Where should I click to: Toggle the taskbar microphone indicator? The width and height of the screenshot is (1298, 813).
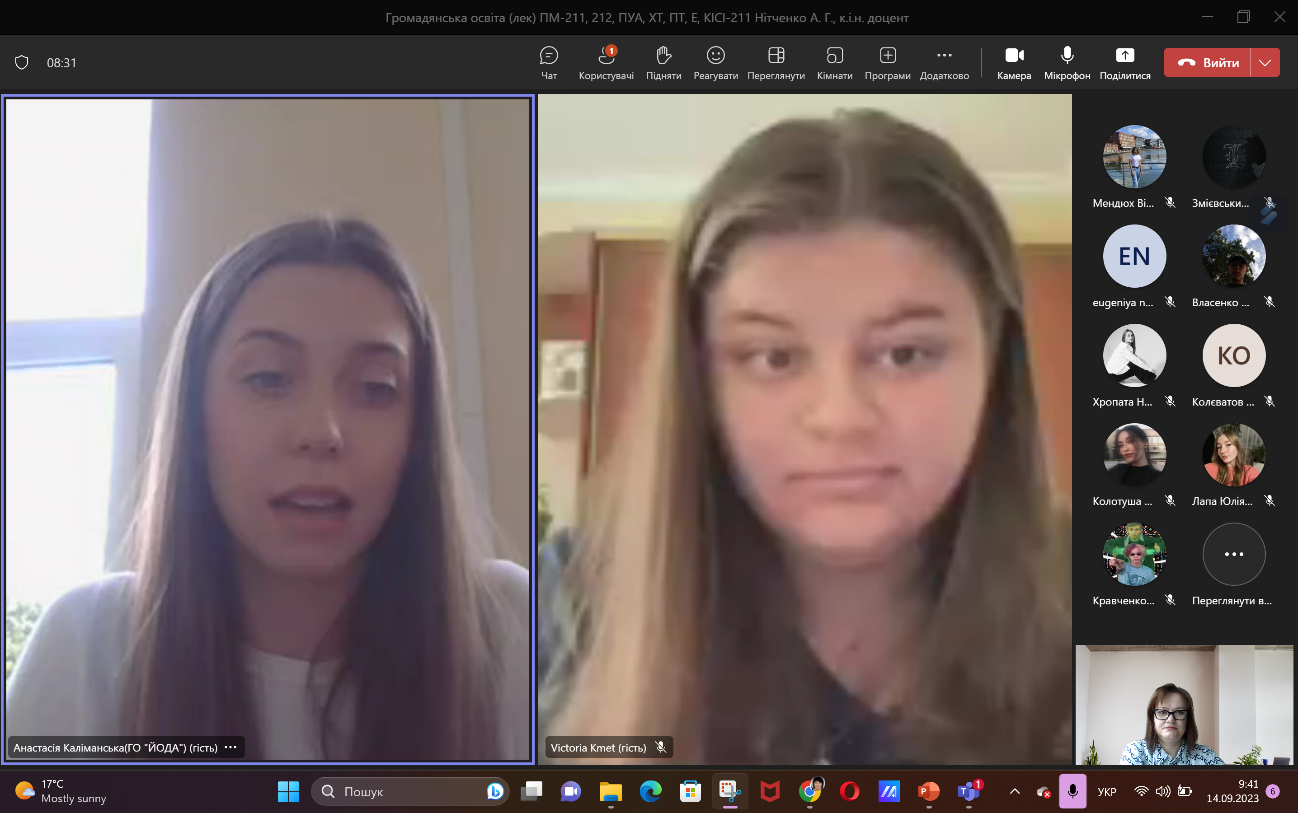(1072, 791)
